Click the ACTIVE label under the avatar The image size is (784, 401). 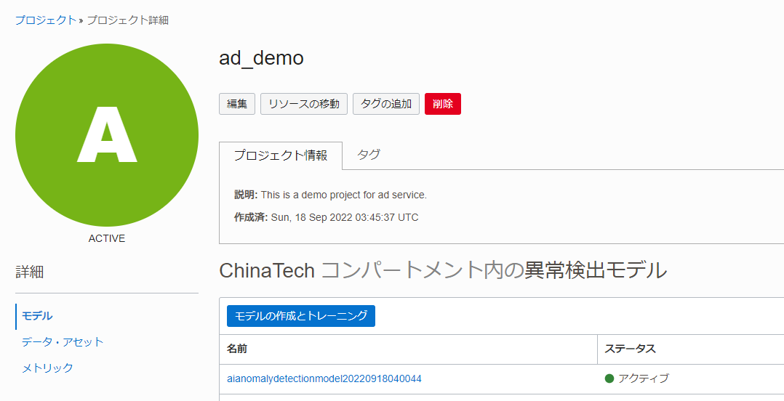(x=107, y=238)
